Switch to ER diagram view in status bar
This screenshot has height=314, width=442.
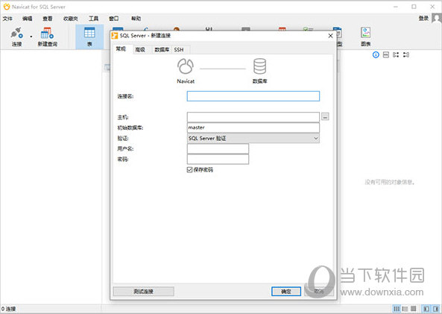click(413, 309)
